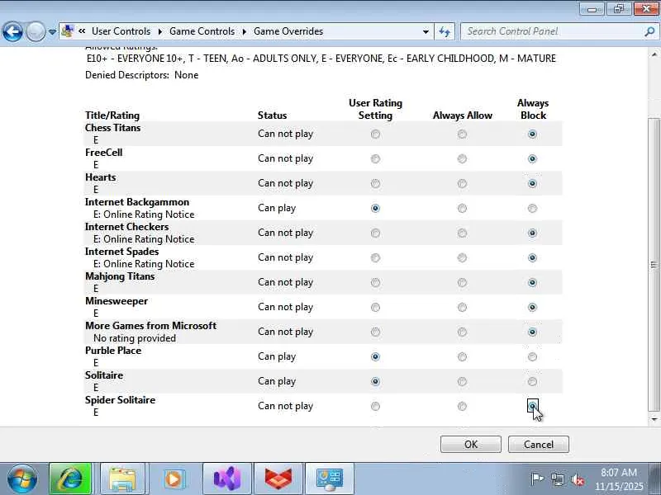Refresh the page using the refresh icon
661x495 pixels.
445,31
